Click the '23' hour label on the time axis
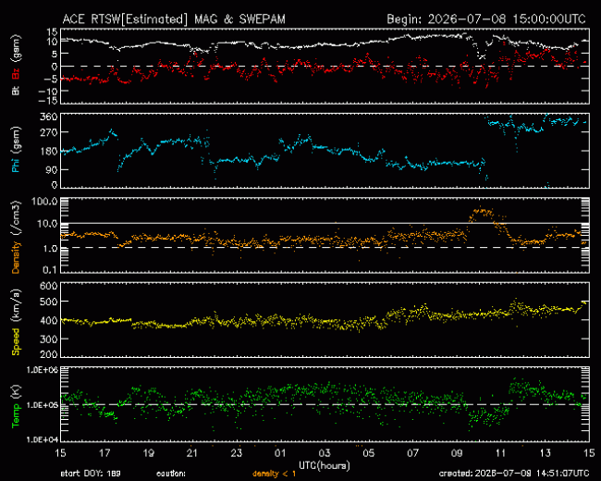 pos(237,453)
